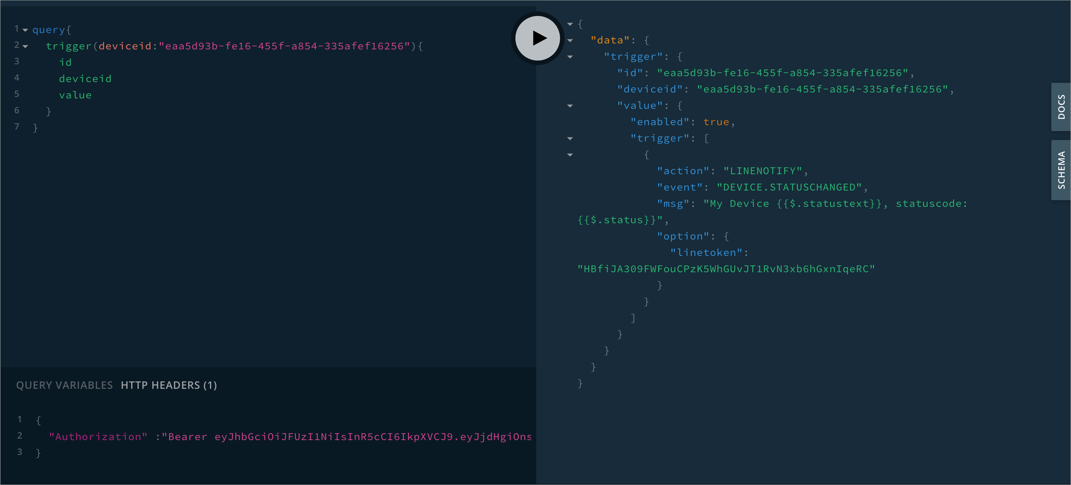Collapse the first trigger array item
1071x485 pixels.
pos(570,155)
